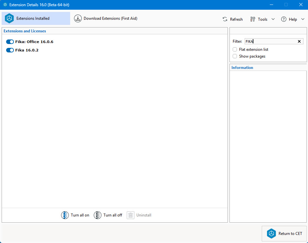Screen dimensions: 308x243
Task: Switch to Download Extensions (First Aid) tab
Action: (106, 18)
